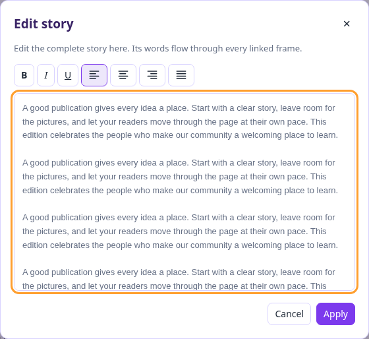Screen dimensions: 369x339
Task: Close the Edit story dialog
Action: point(347,24)
